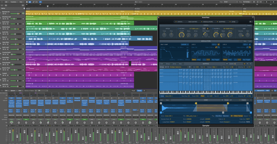Open ENV 1 AMP envelope type dropdown
This screenshot has width=277, height=144.
pyautogui.click(x=185, y=45)
